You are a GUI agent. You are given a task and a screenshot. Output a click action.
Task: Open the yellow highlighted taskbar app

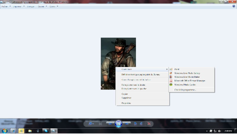21,131
